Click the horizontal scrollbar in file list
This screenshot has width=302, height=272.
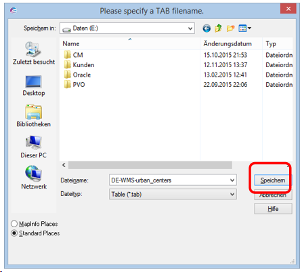pos(150,165)
